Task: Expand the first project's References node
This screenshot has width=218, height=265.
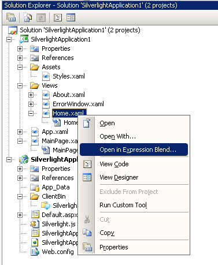Action: click(20, 58)
